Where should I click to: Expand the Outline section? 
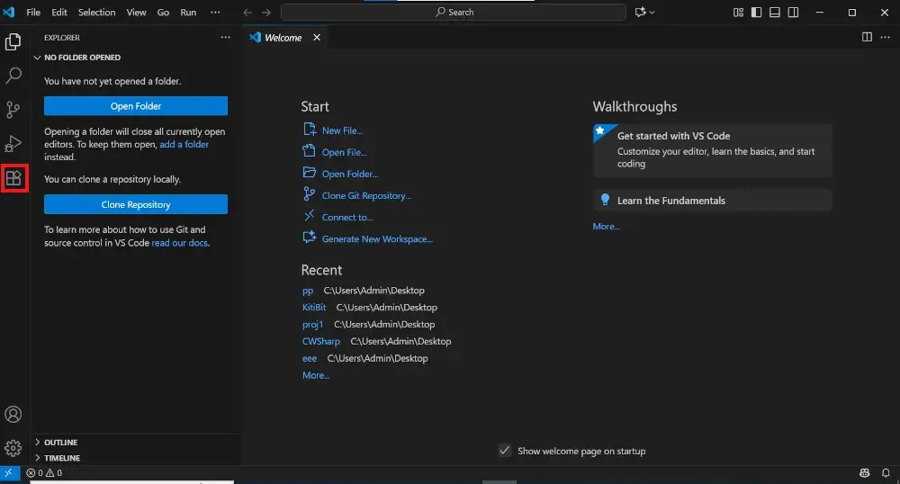click(60, 443)
